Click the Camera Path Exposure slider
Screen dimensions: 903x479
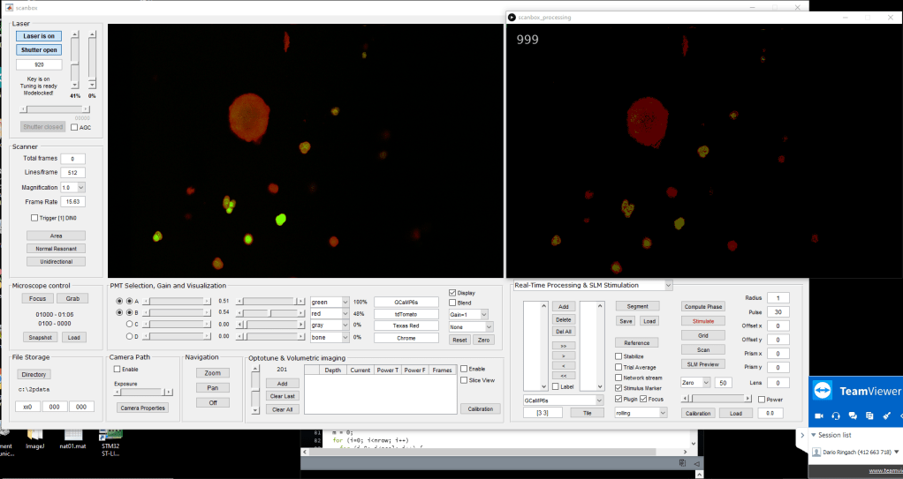[140, 392]
